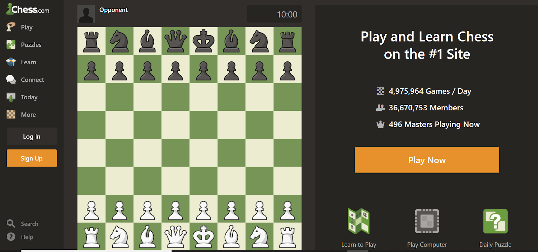538x252 pixels.
Task: Open the Daily Puzzle icon
Action: 495,221
